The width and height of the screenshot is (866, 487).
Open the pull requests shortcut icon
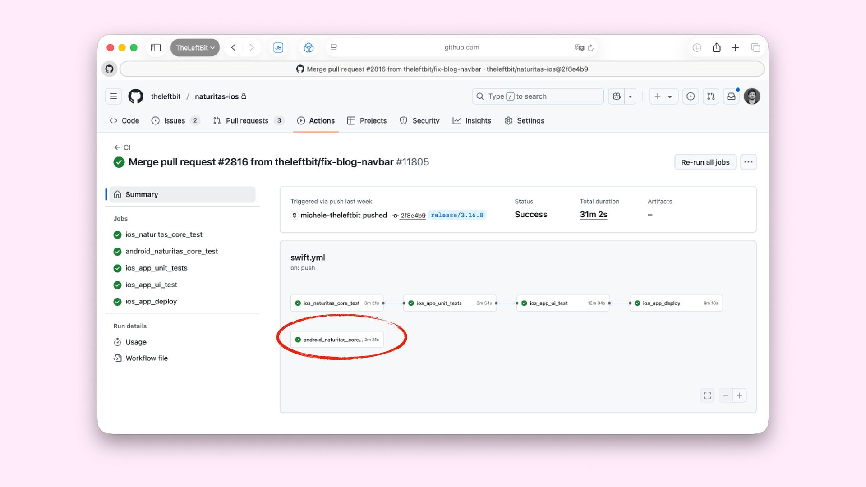[x=711, y=96]
